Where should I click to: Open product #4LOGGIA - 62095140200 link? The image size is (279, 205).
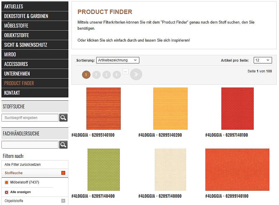pyautogui.click(x=160, y=135)
